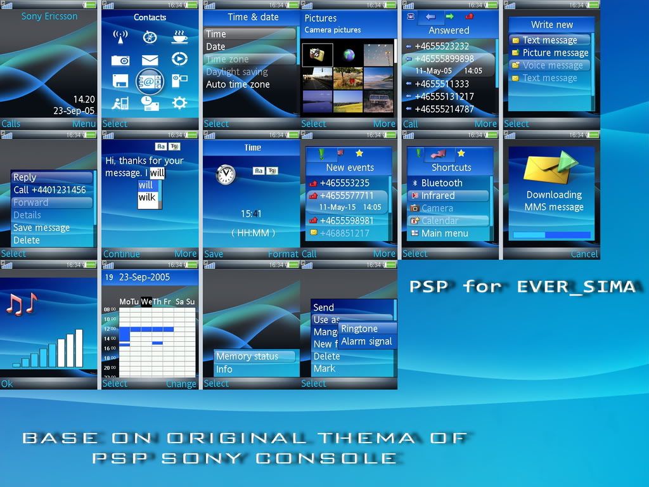Click the time value 15:41 on Time screen
Viewport: 649px width, 487px height.
(251, 214)
